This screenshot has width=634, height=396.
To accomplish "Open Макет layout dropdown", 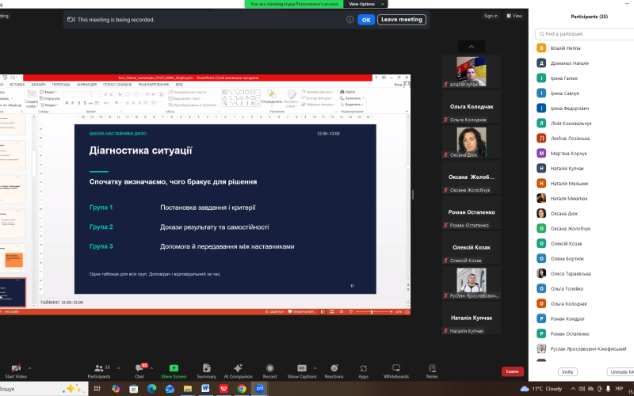I will tap(49, 92).
